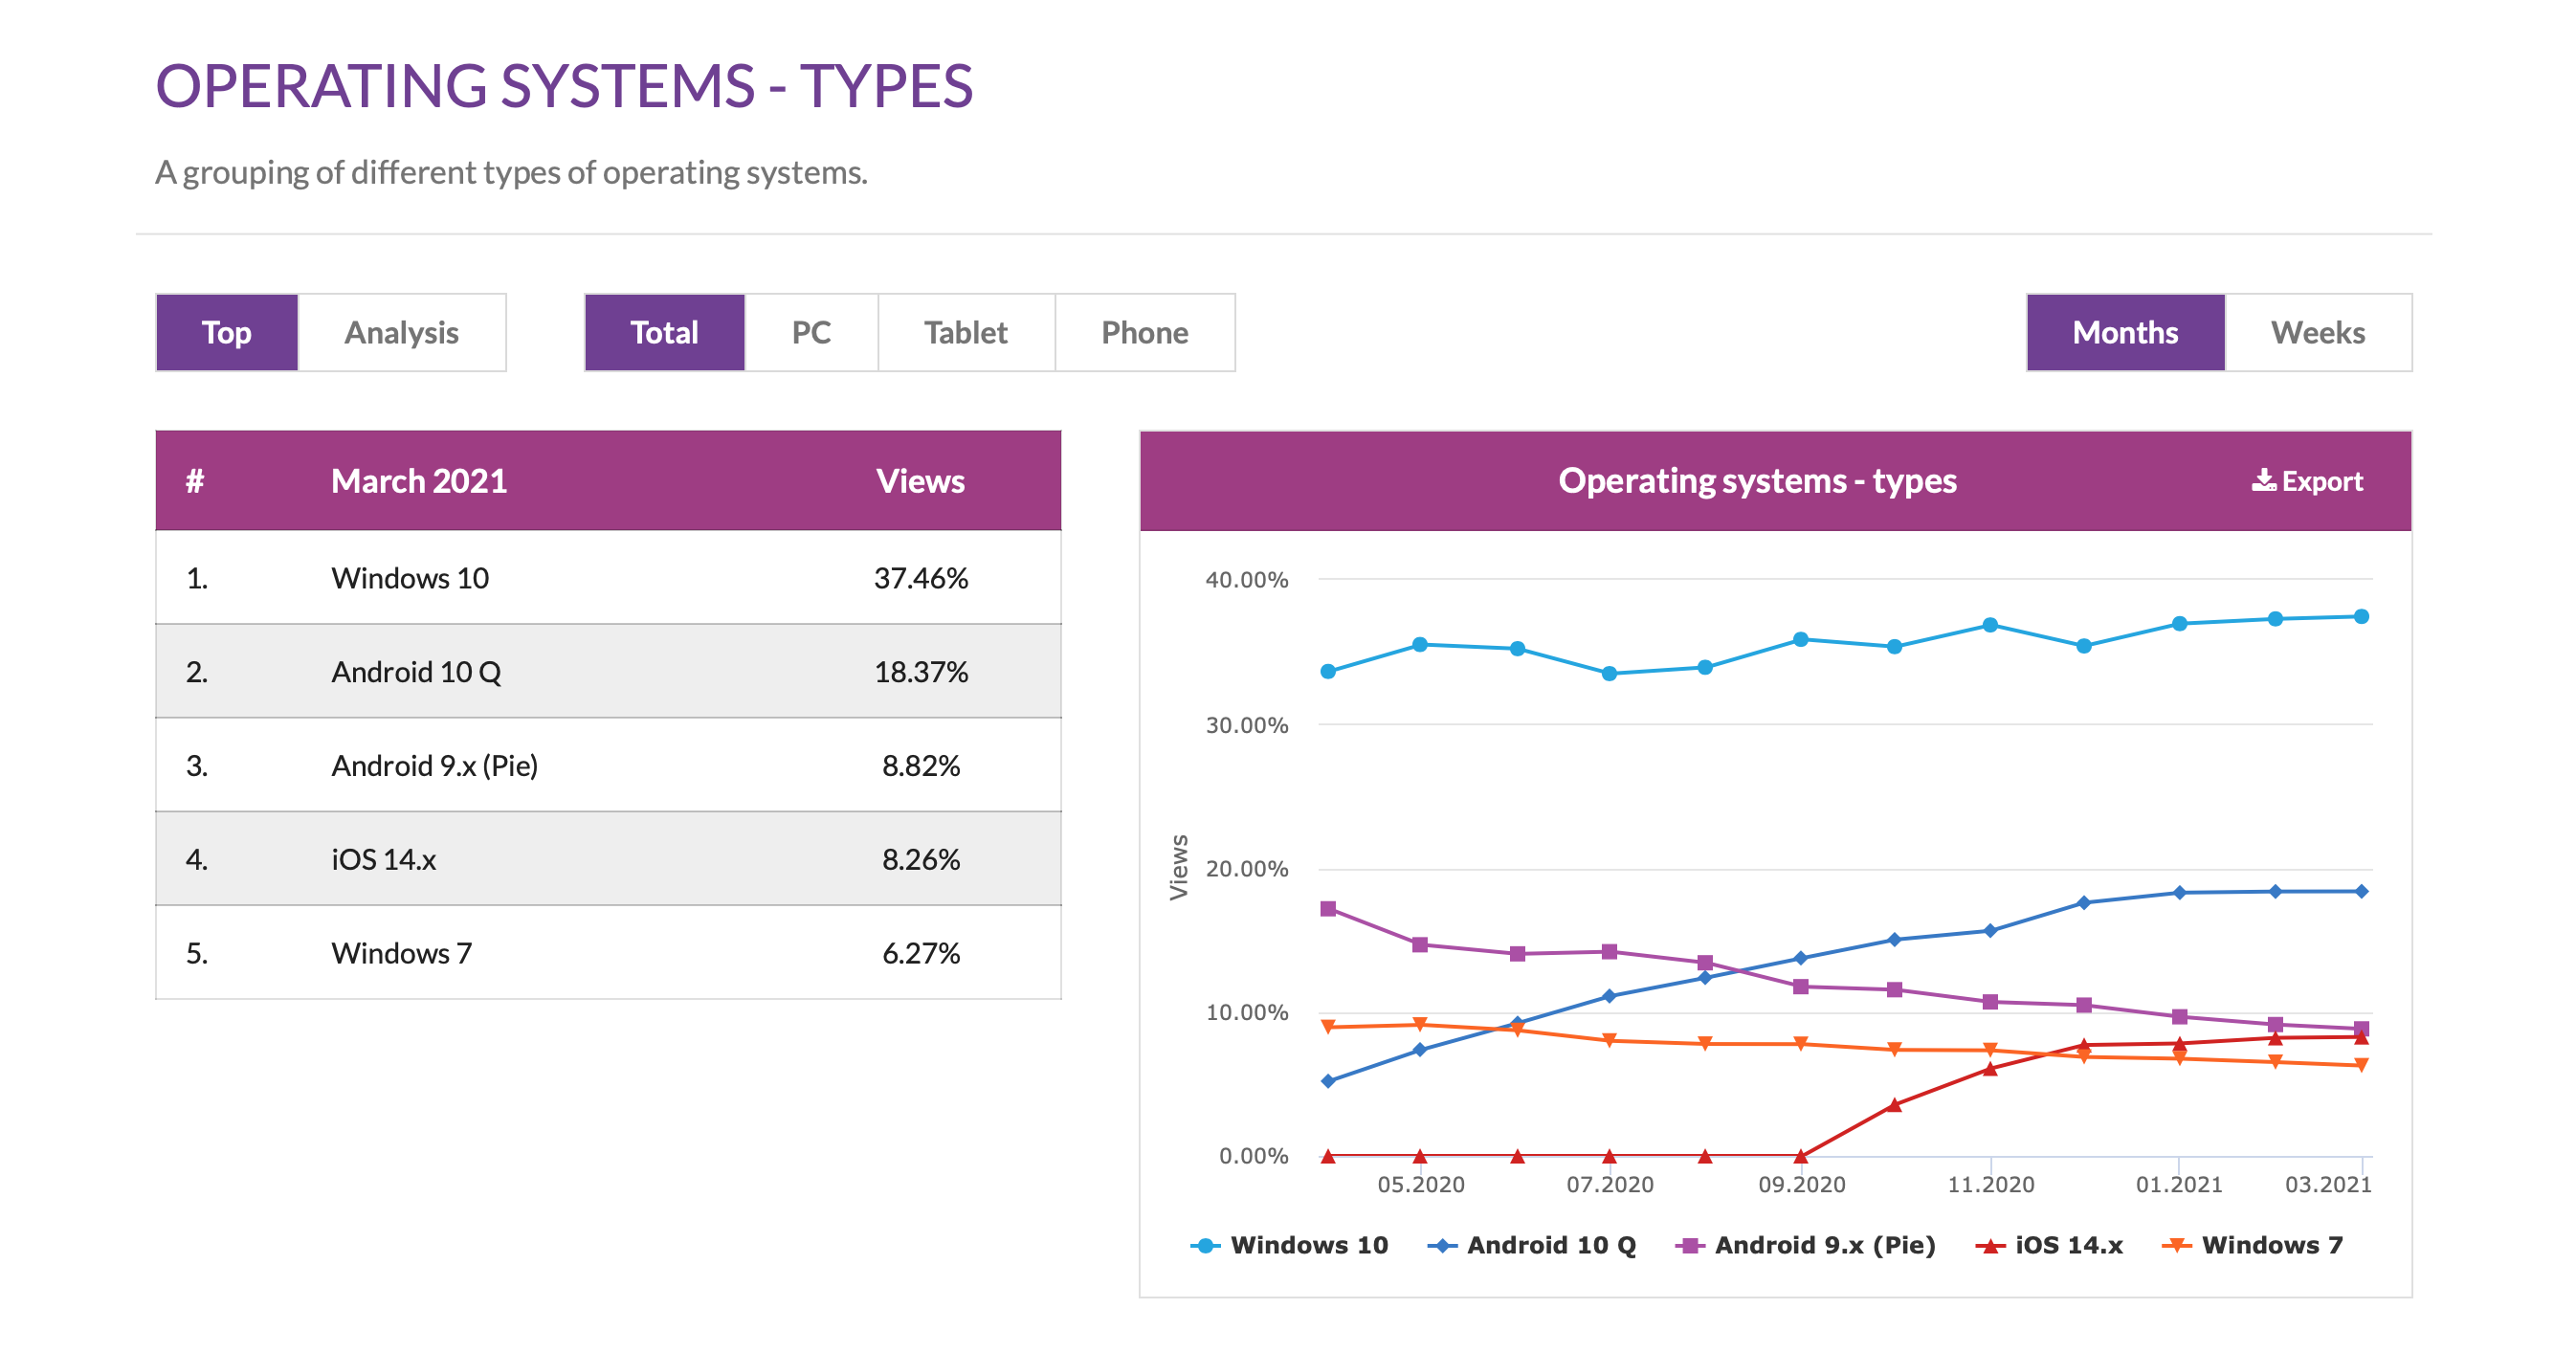This screenshot has width=2576, height=1353.
Task: Open the PC device tab
Action: click(x=811, y=333)
